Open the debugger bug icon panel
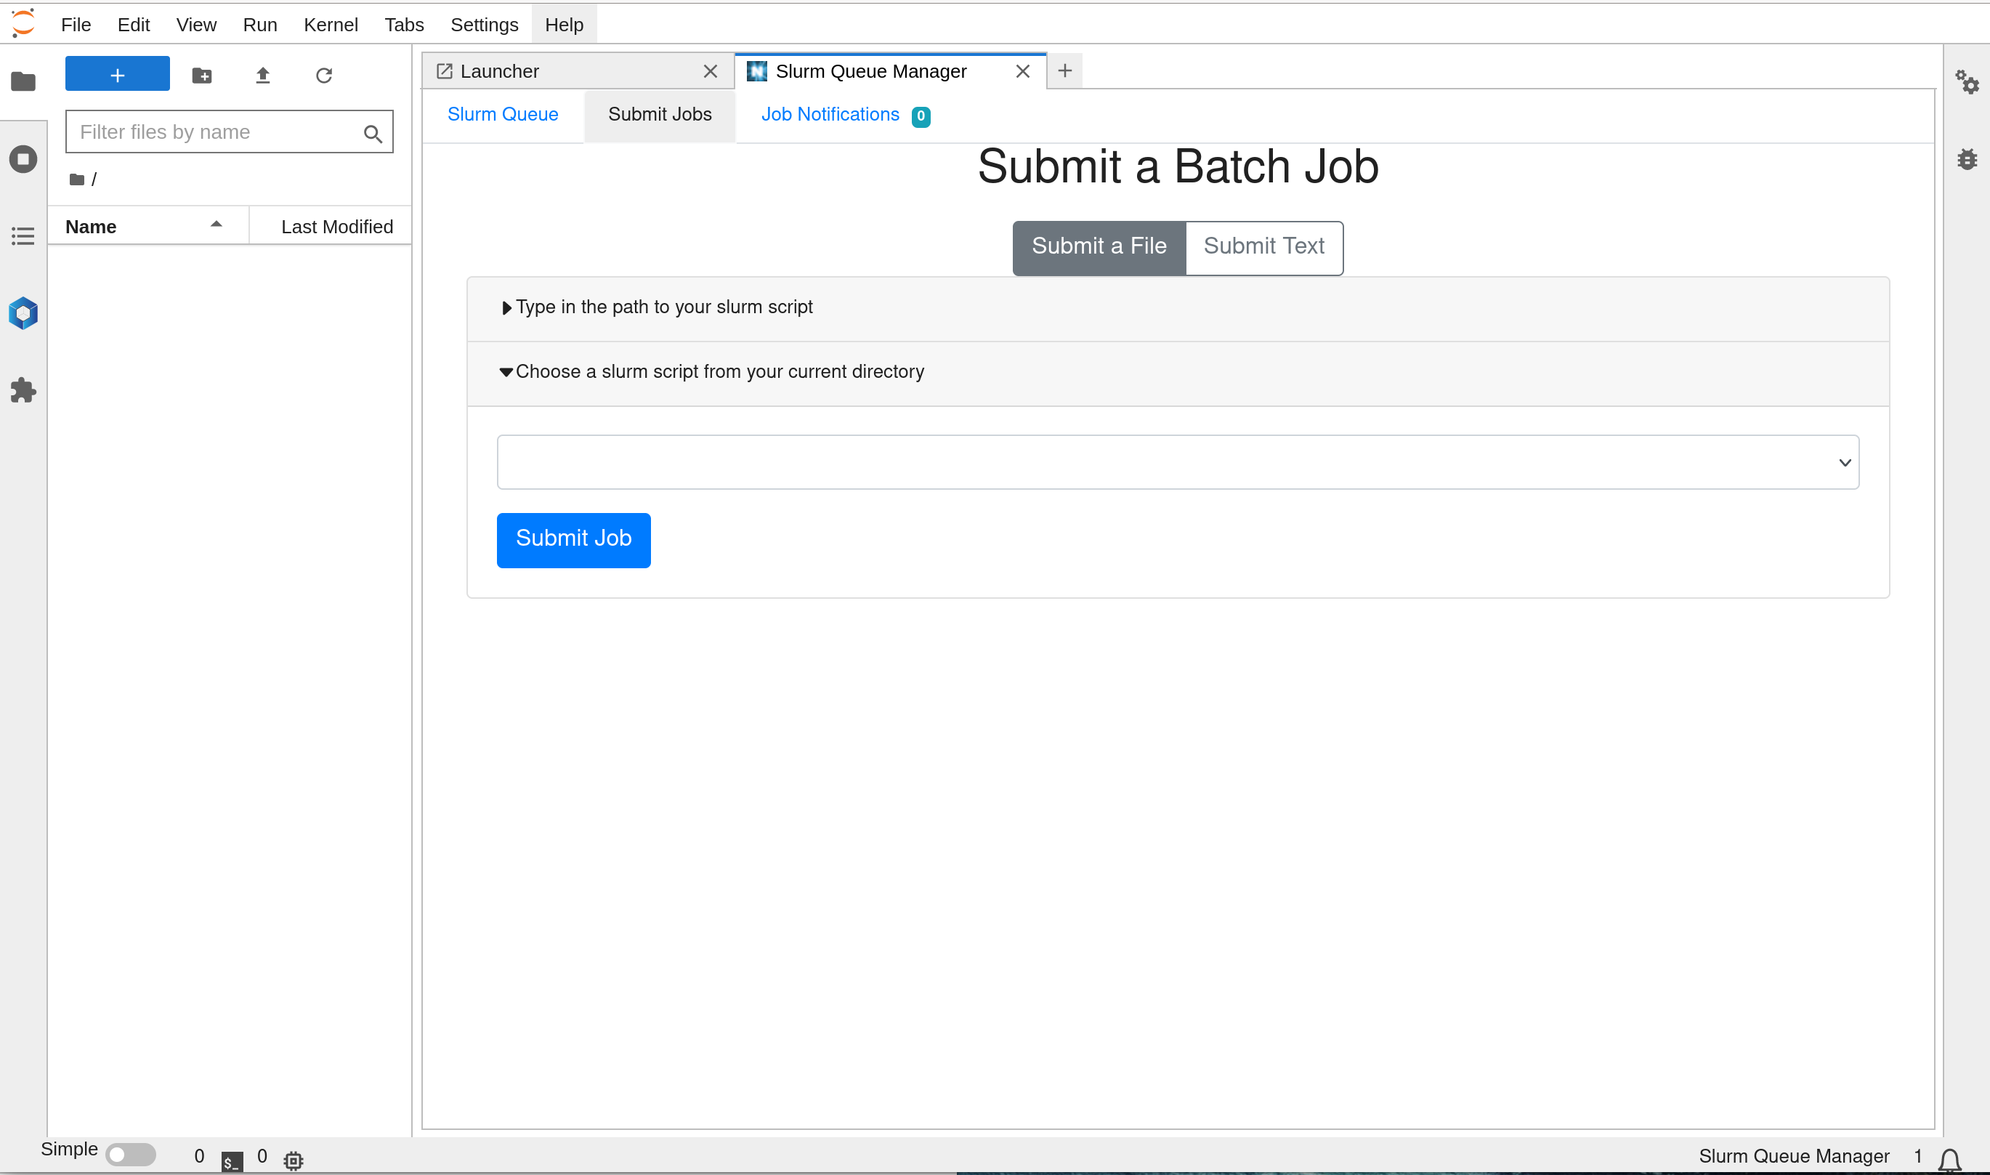Screen dimensions: 1990x1175 click(x=1967, y=159)
